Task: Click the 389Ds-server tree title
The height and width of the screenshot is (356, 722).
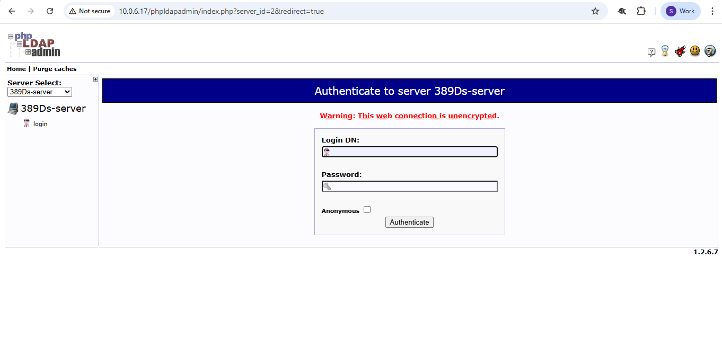Action: point(53,109)
